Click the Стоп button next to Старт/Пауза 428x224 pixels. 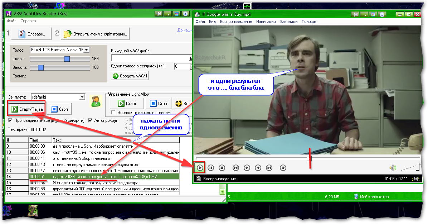[x=59, y=109]
